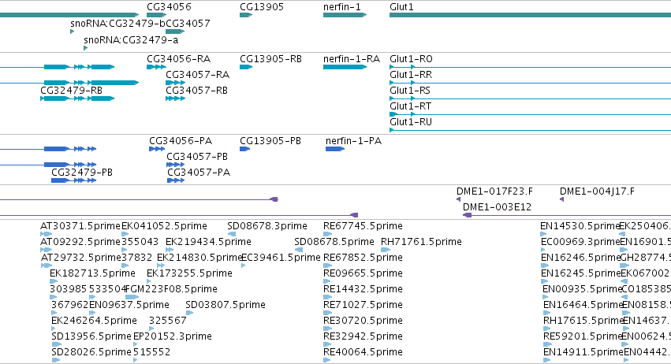This screenshot has width=671, height=364.
Task: Click the CG34057-PA protein label
Action: click(x=199, y=173)
